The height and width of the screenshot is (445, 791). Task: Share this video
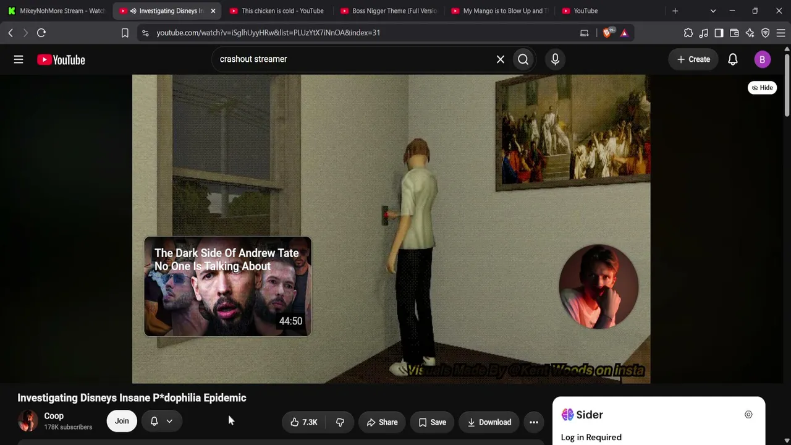click(382, 422)
